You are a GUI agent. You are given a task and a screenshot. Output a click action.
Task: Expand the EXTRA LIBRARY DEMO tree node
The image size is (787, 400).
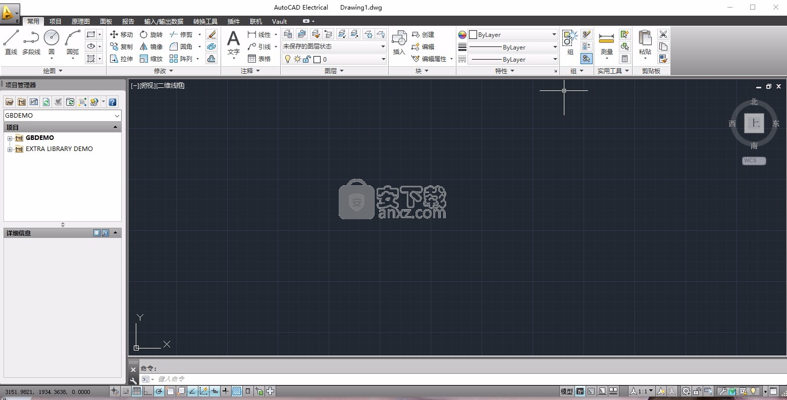[x=10, y=149]
